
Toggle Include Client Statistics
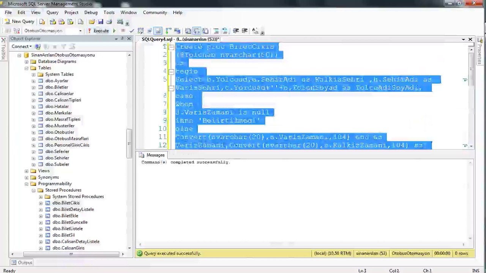(x=177, y=31)
